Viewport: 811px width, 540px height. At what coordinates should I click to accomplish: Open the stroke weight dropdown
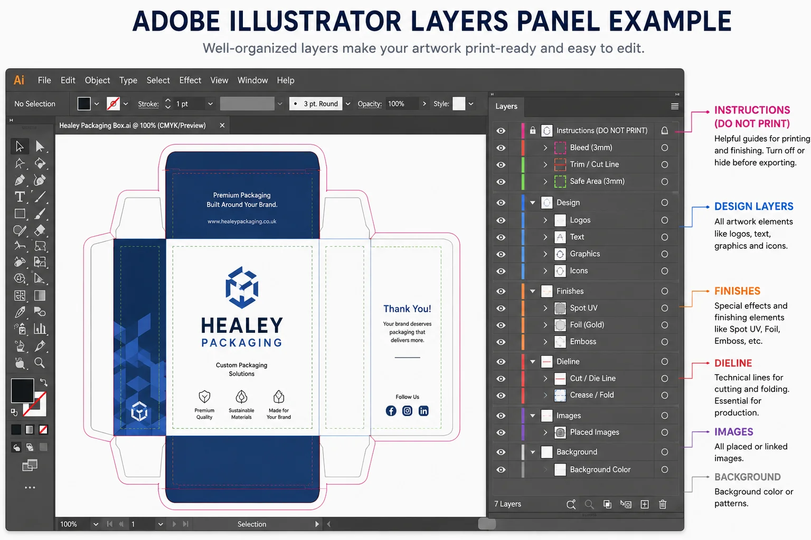[210, 104]
